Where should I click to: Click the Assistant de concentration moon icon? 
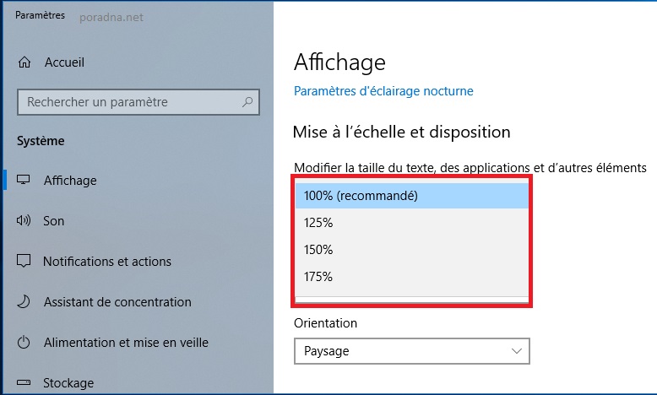coord(24,302)
